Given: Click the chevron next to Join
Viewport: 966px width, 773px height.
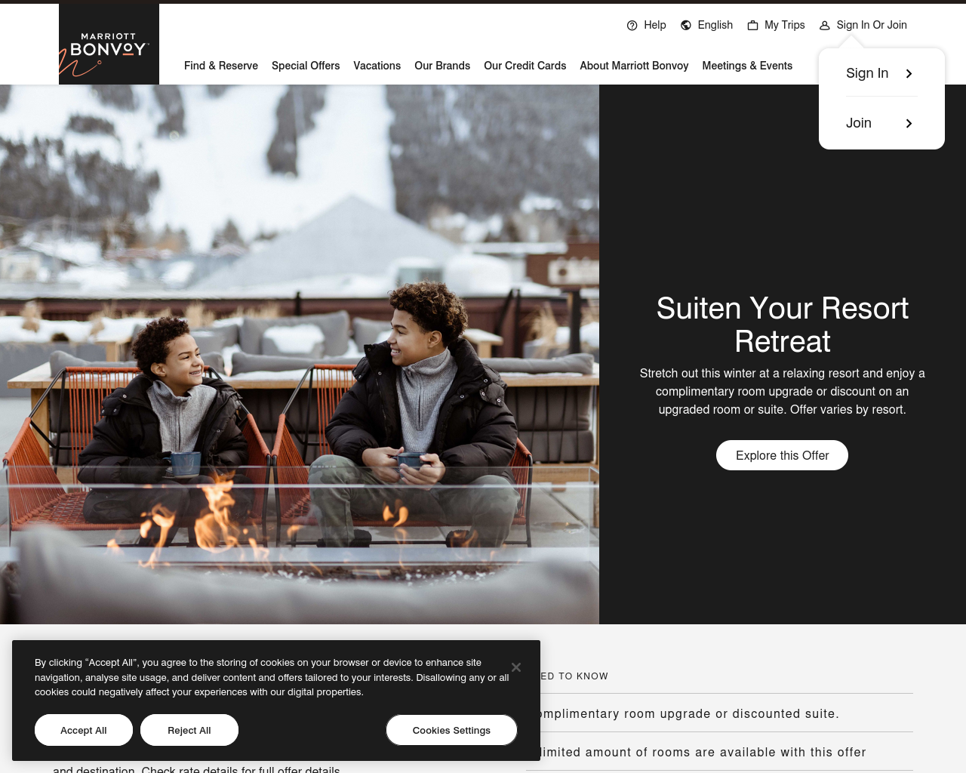Looking at the screenshot, I should (x=909, y=124).
